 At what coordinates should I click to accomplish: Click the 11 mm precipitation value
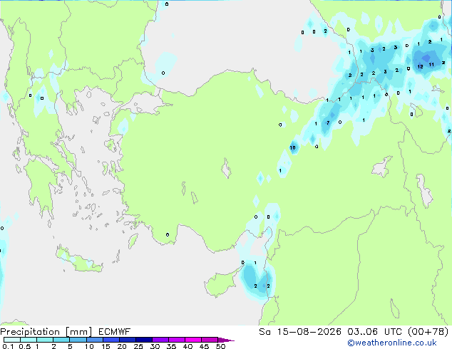point(431,65)
